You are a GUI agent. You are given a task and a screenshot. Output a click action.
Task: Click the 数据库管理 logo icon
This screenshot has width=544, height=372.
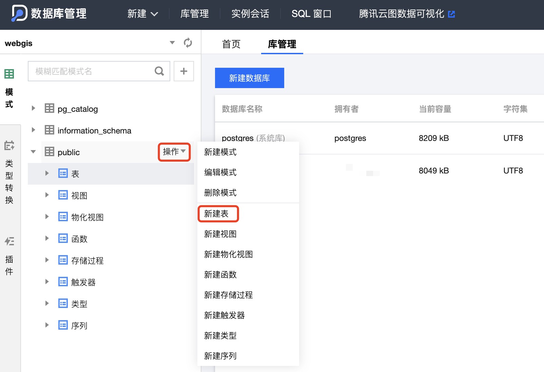[x=19, y=14]
